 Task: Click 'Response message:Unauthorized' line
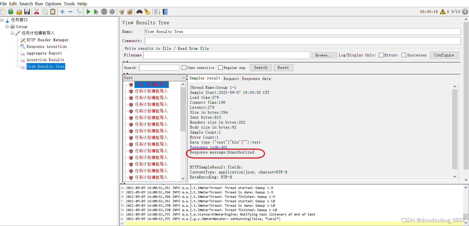point(222,152)
